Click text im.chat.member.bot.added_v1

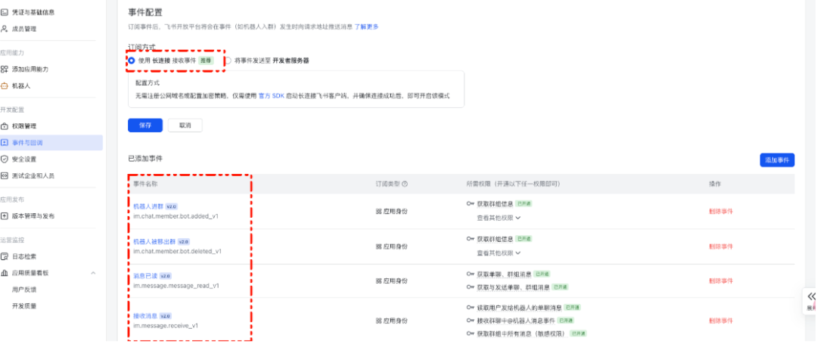click(176, 215)
